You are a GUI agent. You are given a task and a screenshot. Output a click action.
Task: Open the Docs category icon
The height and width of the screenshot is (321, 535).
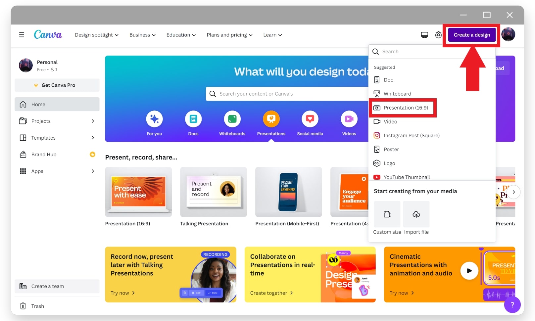pos(193,119)
